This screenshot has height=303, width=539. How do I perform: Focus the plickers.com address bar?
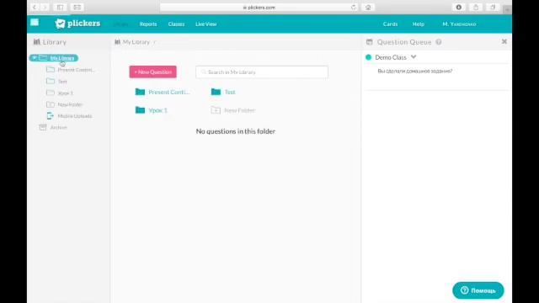click(259, 8)
